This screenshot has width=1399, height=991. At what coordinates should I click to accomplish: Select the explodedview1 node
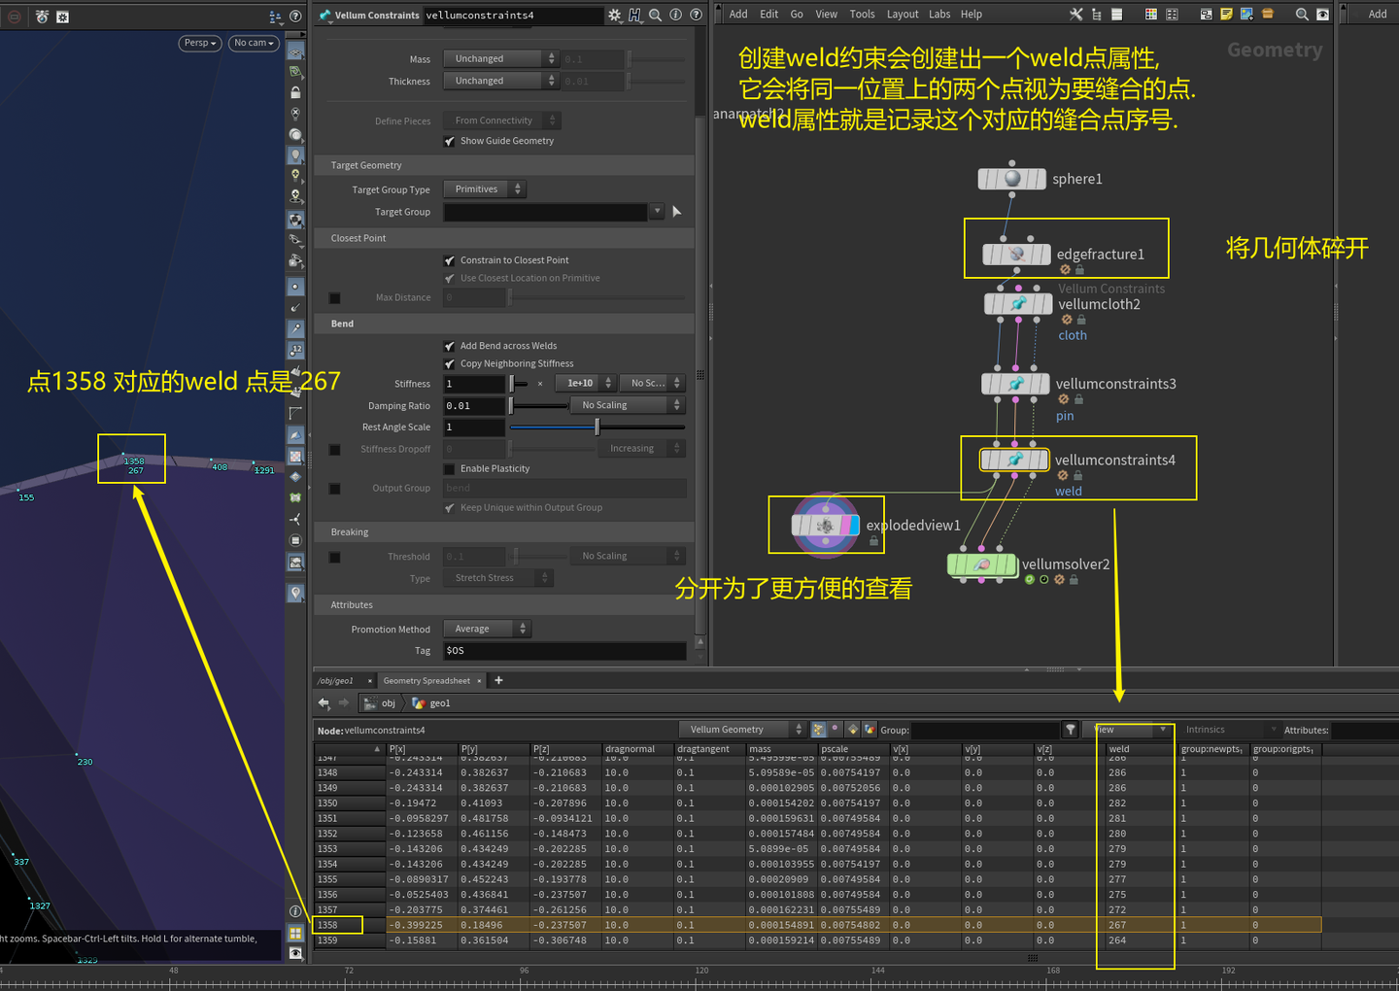point(825,526)
